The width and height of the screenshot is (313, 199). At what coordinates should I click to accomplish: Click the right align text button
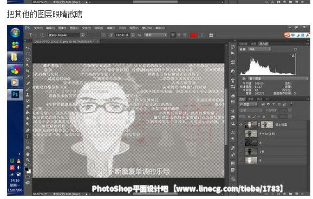[x=185, y=35]
